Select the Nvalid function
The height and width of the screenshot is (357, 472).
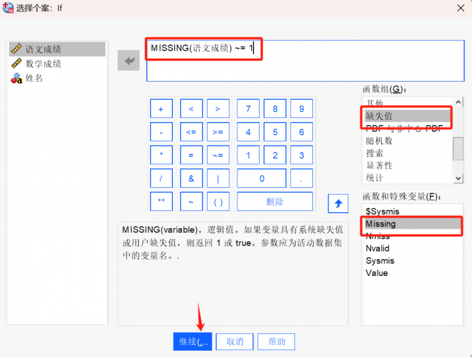coord(412,249)
